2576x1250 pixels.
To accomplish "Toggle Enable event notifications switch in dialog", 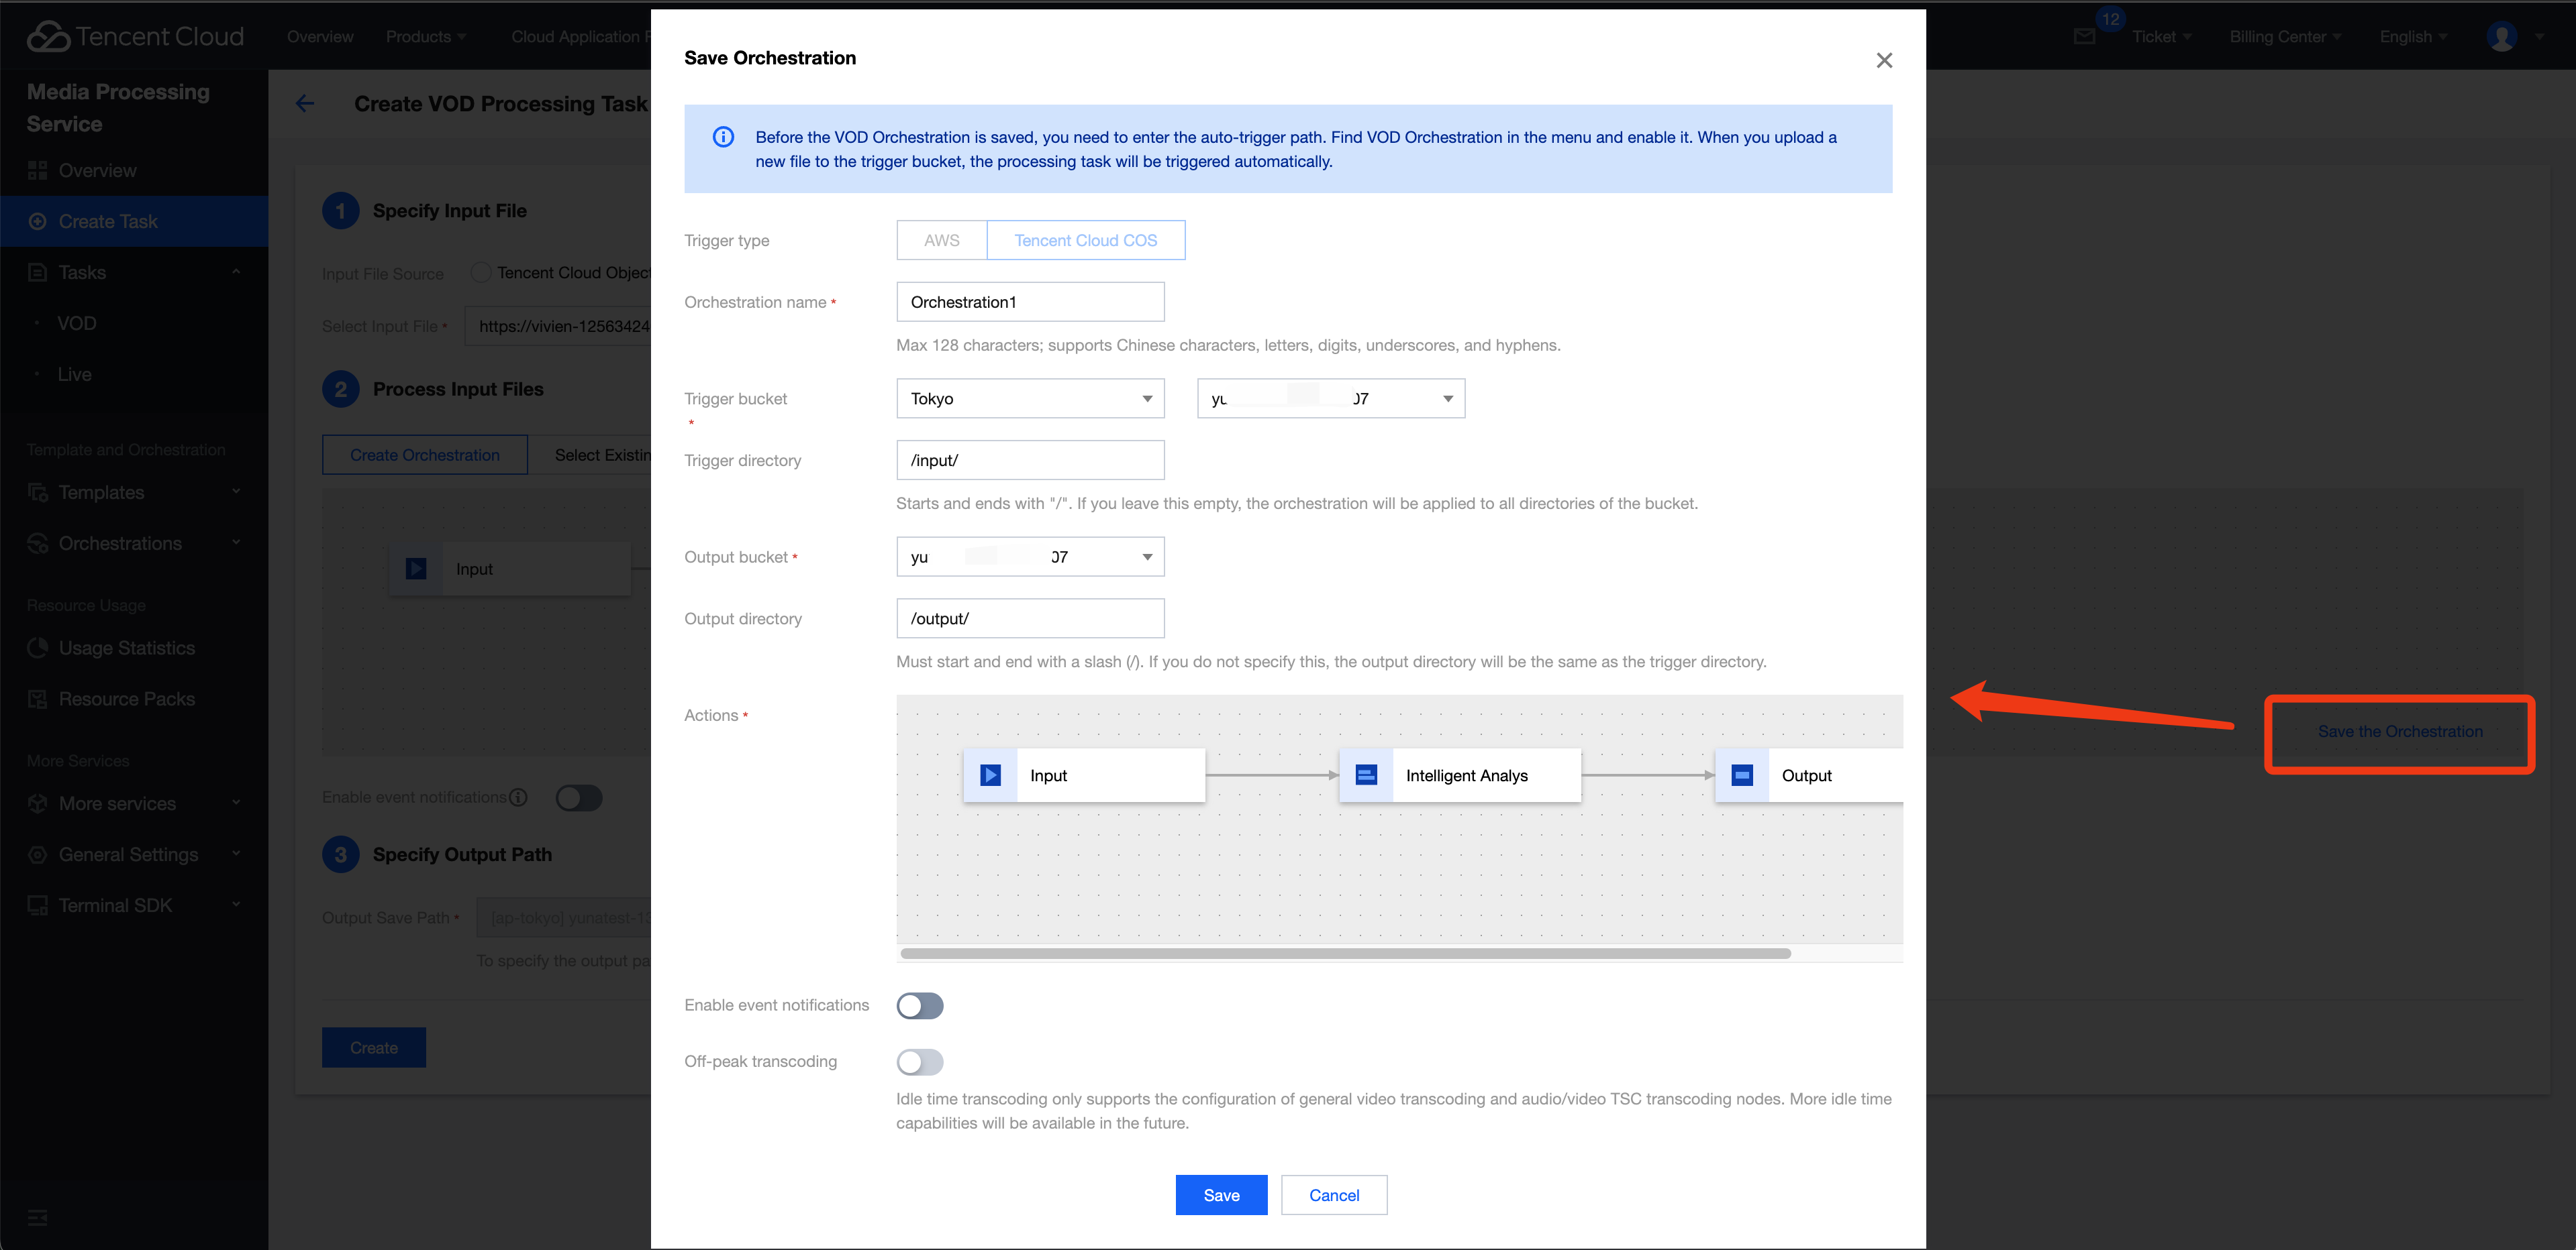I will coord(920,1005).
